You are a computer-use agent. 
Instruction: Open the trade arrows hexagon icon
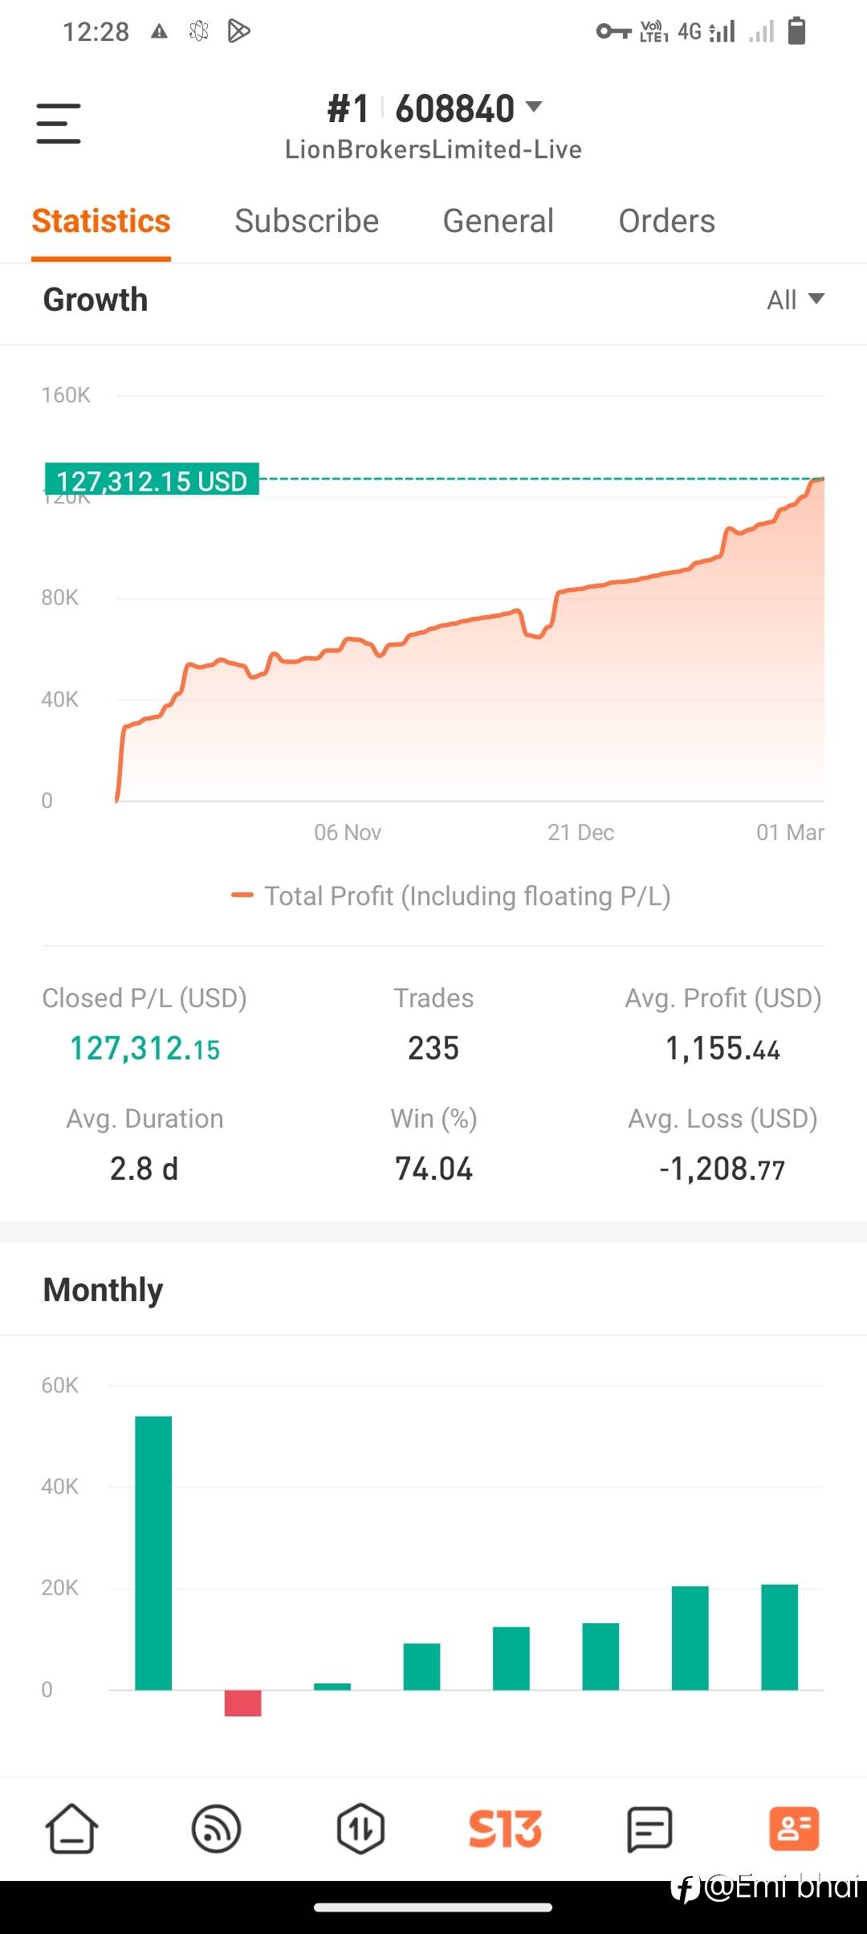[360, 1829]
